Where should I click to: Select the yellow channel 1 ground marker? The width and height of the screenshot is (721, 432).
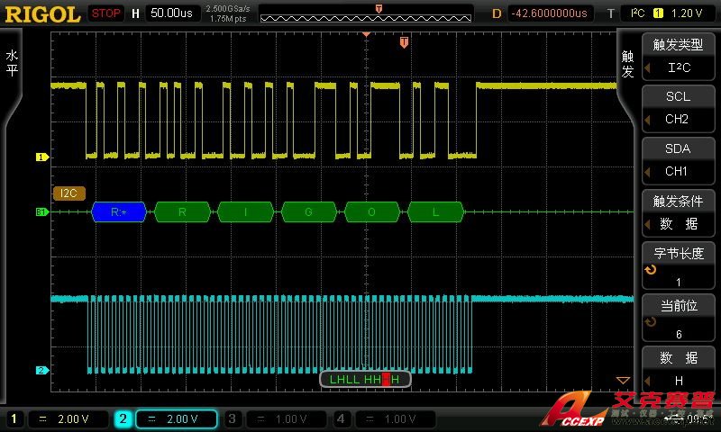[x=41, y=157]
